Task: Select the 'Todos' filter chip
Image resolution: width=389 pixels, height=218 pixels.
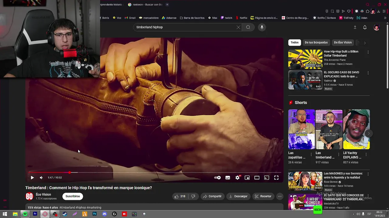Action: point(294,42)
